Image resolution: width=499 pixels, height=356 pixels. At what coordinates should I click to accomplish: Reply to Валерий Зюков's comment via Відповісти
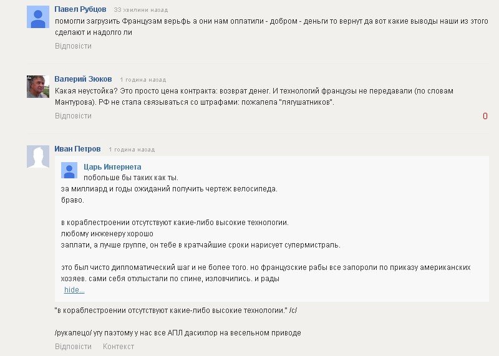pyautogui.click(x=73, y=116)
